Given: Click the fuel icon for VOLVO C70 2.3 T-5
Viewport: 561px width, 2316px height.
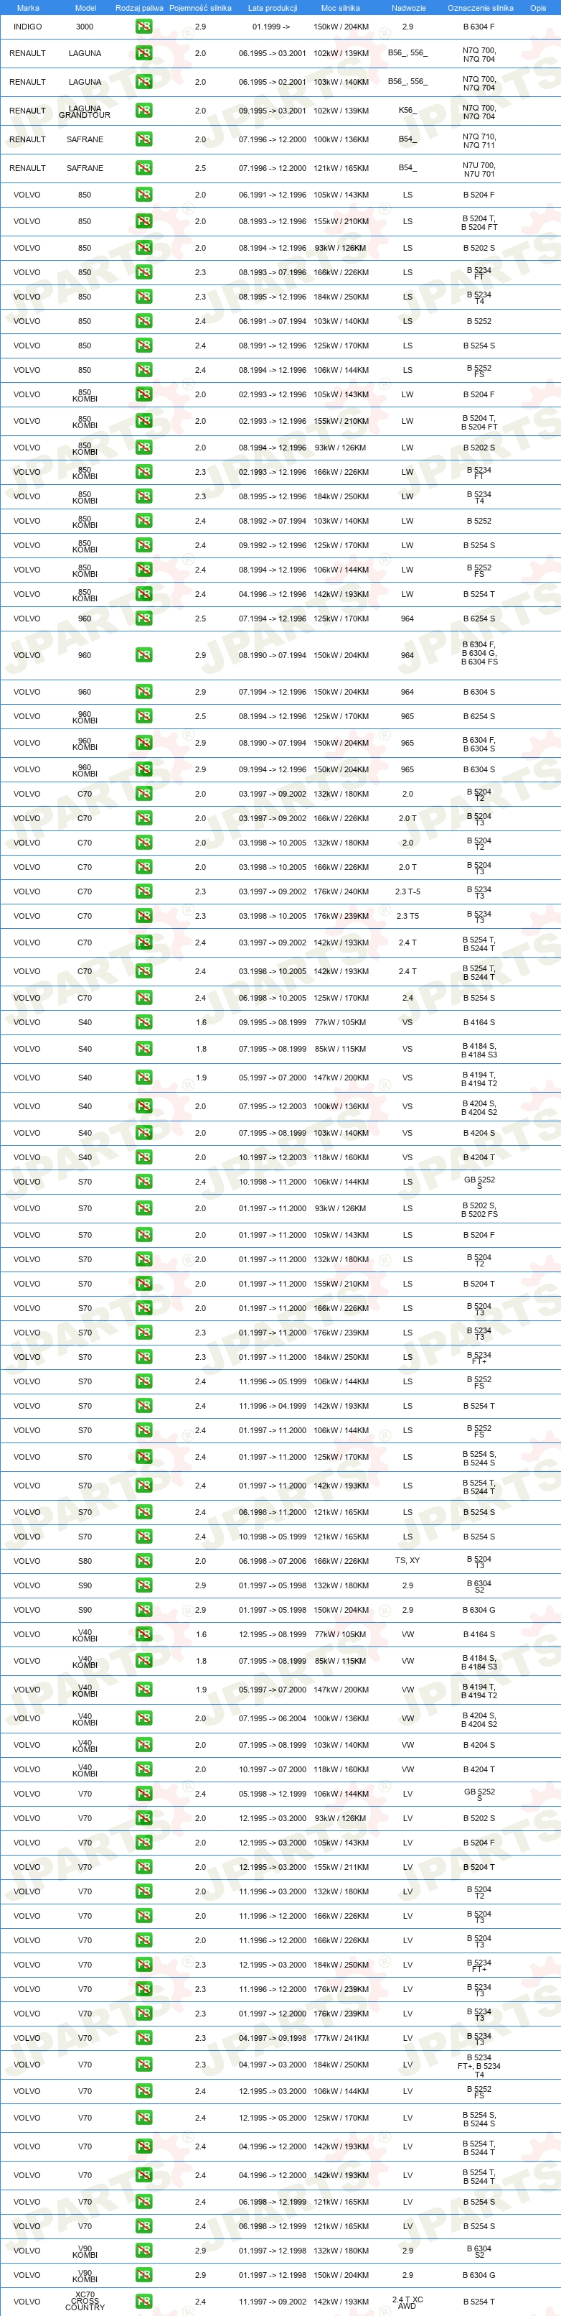Looking at the screenshot, I should tap(143, 892).
